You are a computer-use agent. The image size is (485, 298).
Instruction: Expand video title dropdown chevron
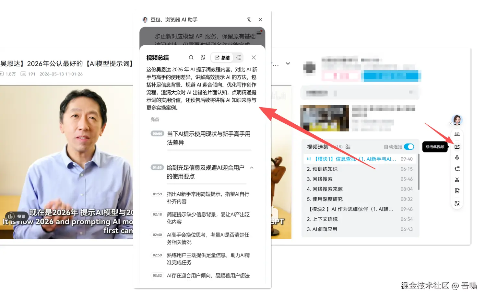288,63
